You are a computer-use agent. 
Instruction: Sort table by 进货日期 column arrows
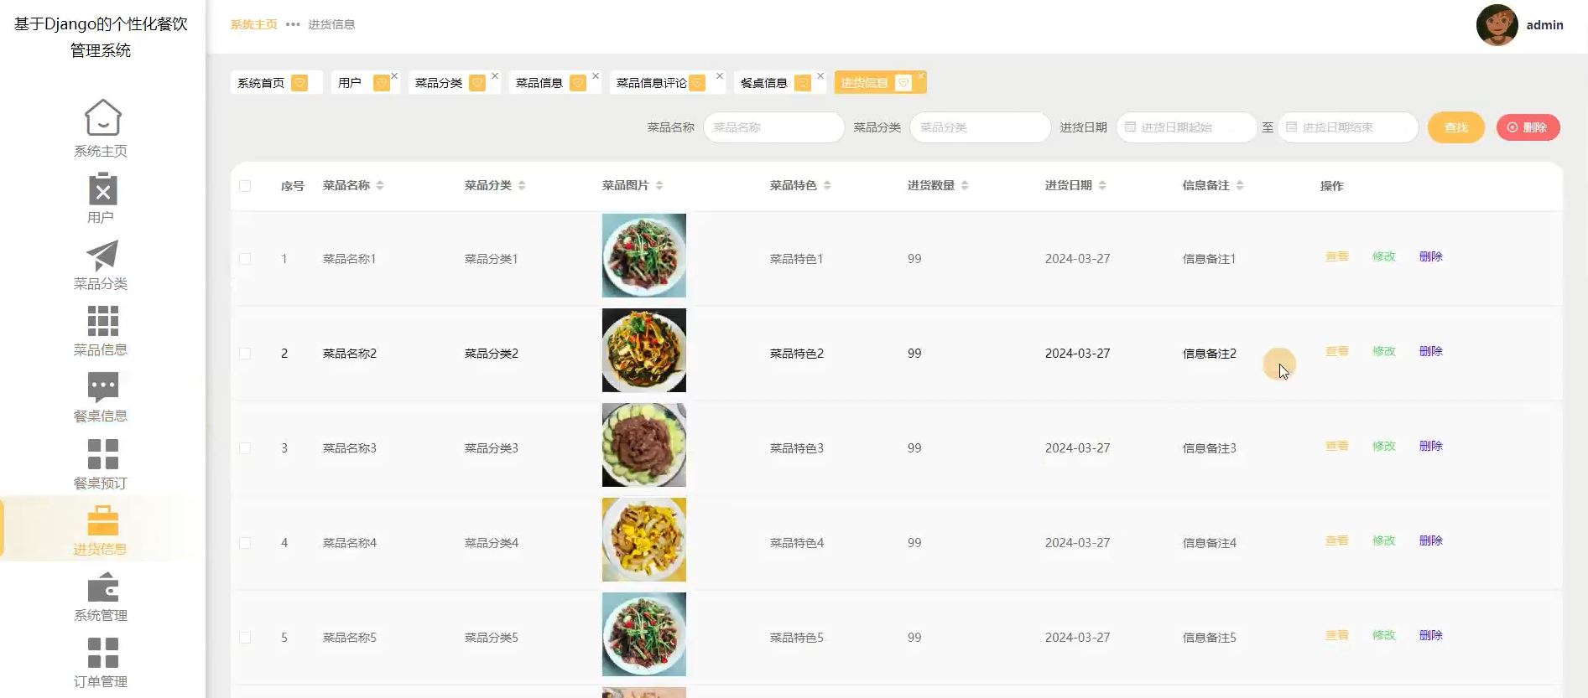tap(1102, 185)
